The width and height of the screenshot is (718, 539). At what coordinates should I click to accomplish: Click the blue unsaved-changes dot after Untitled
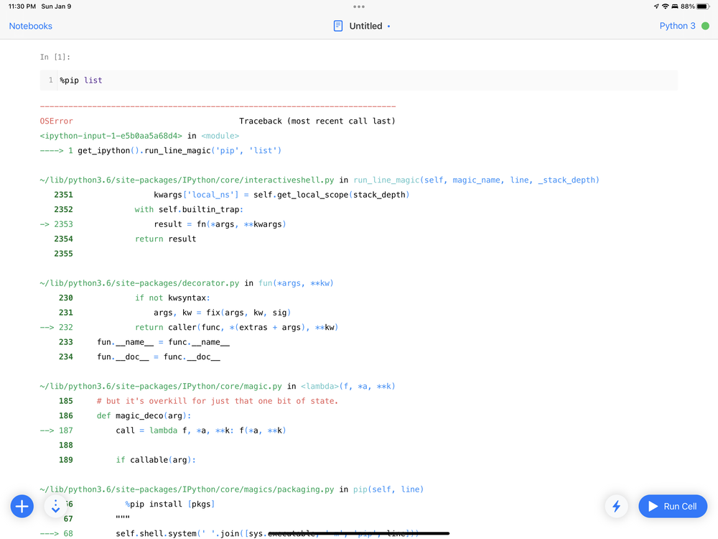[x=388, y=26]
